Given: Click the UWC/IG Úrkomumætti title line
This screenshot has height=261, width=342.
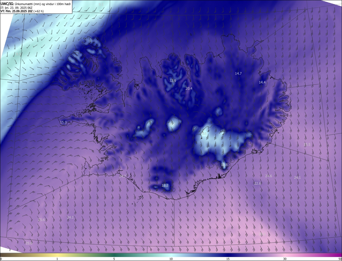Looking at the screenshot, I should 36,4.
